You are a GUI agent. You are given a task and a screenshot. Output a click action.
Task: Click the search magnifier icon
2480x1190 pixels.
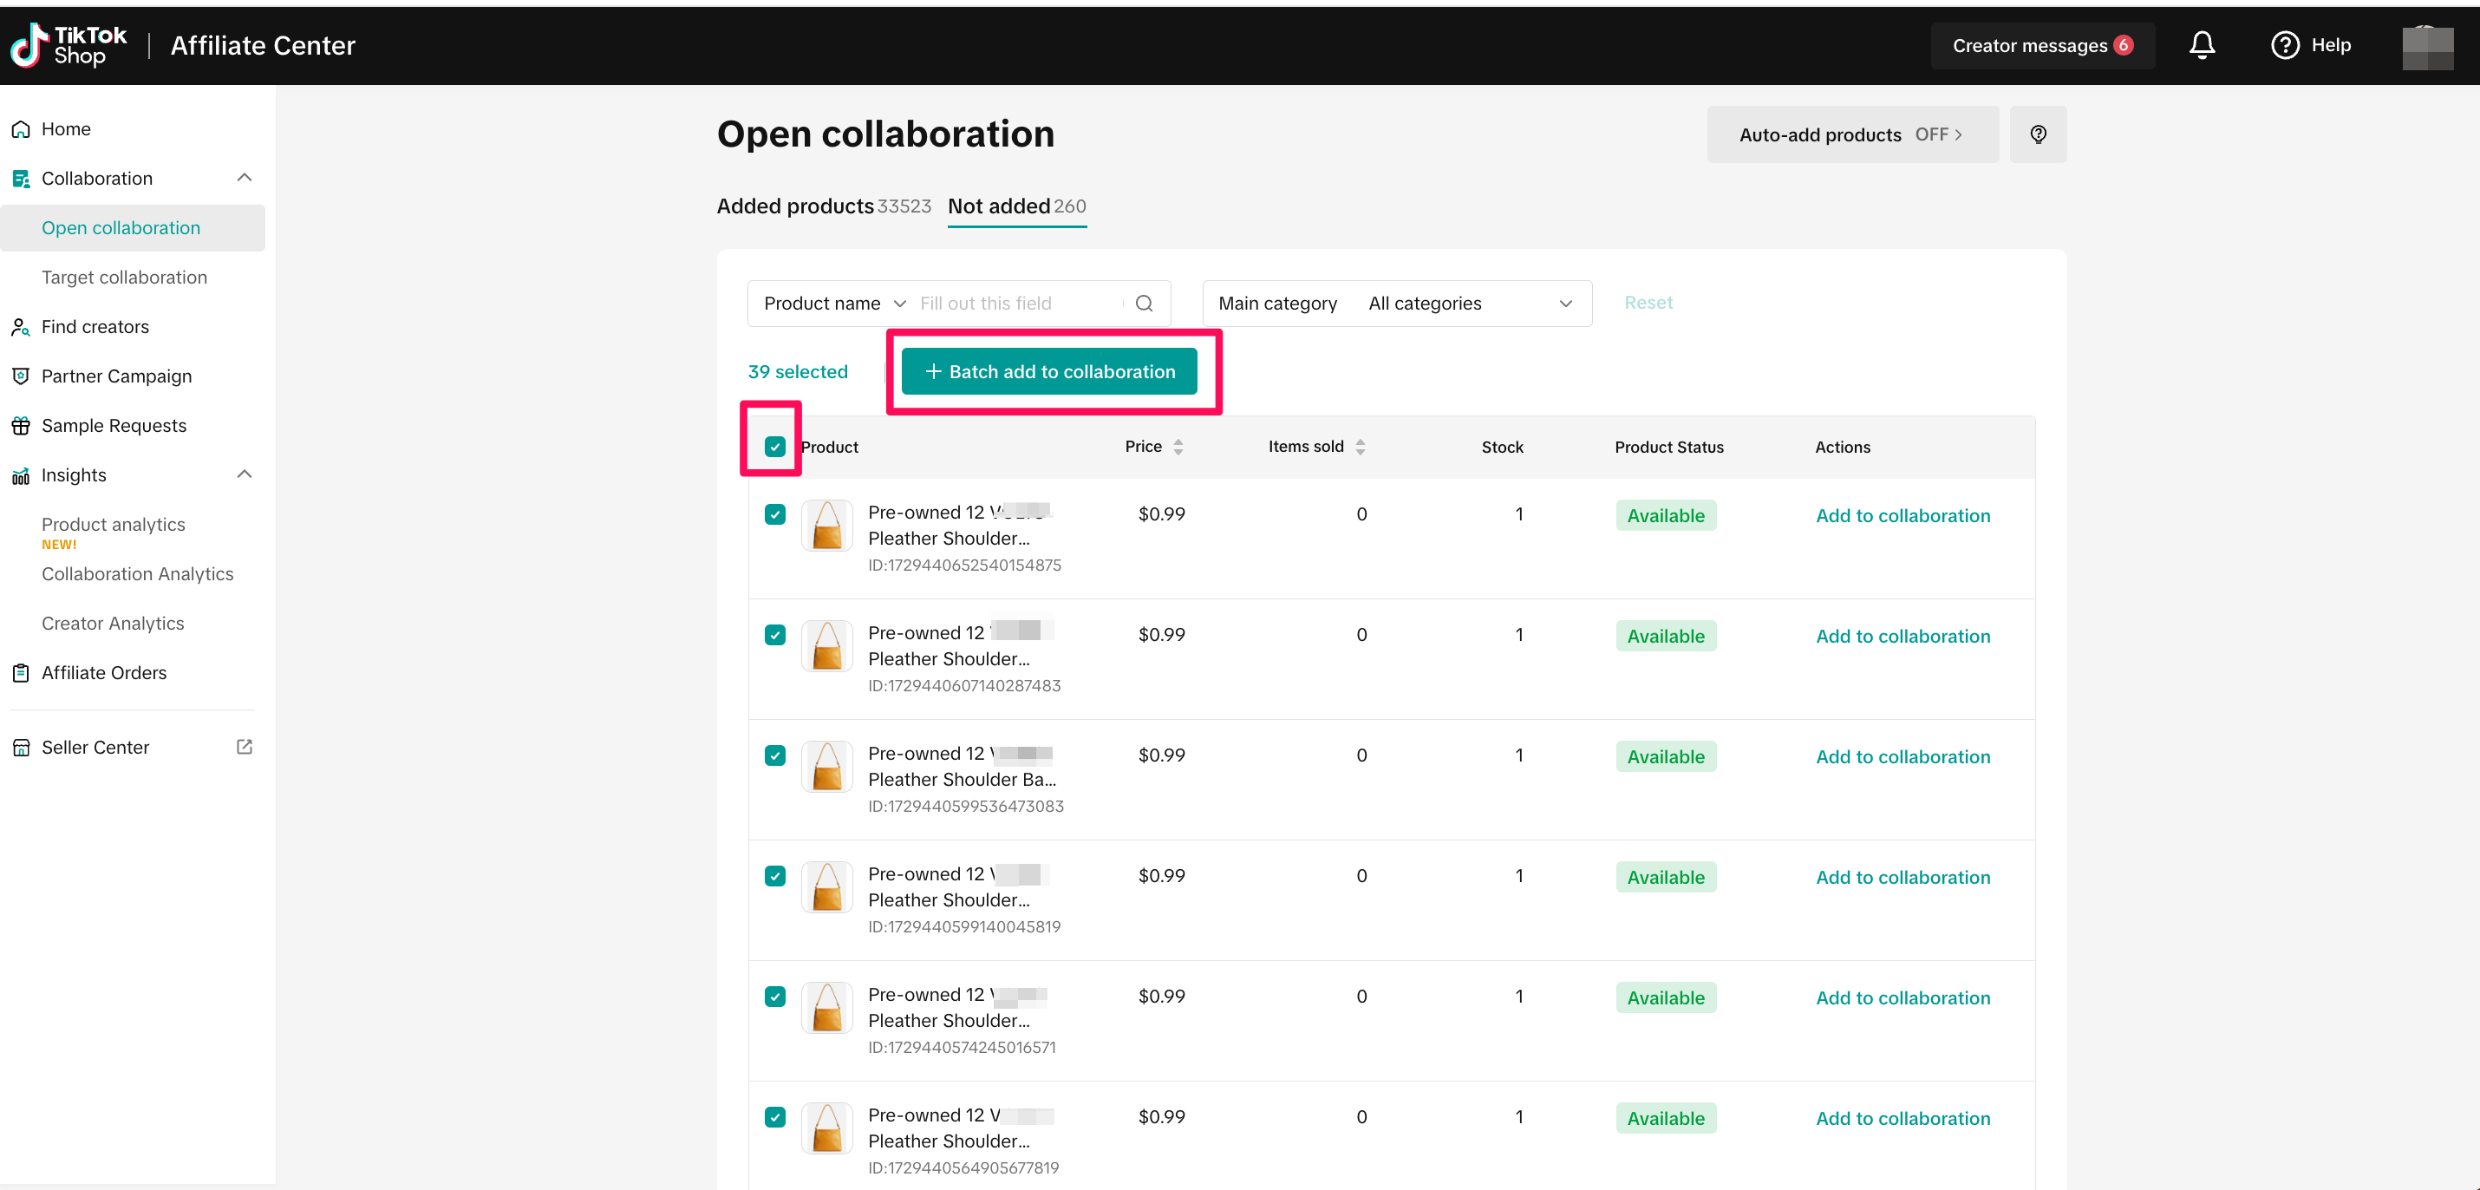pos(1144,304)
